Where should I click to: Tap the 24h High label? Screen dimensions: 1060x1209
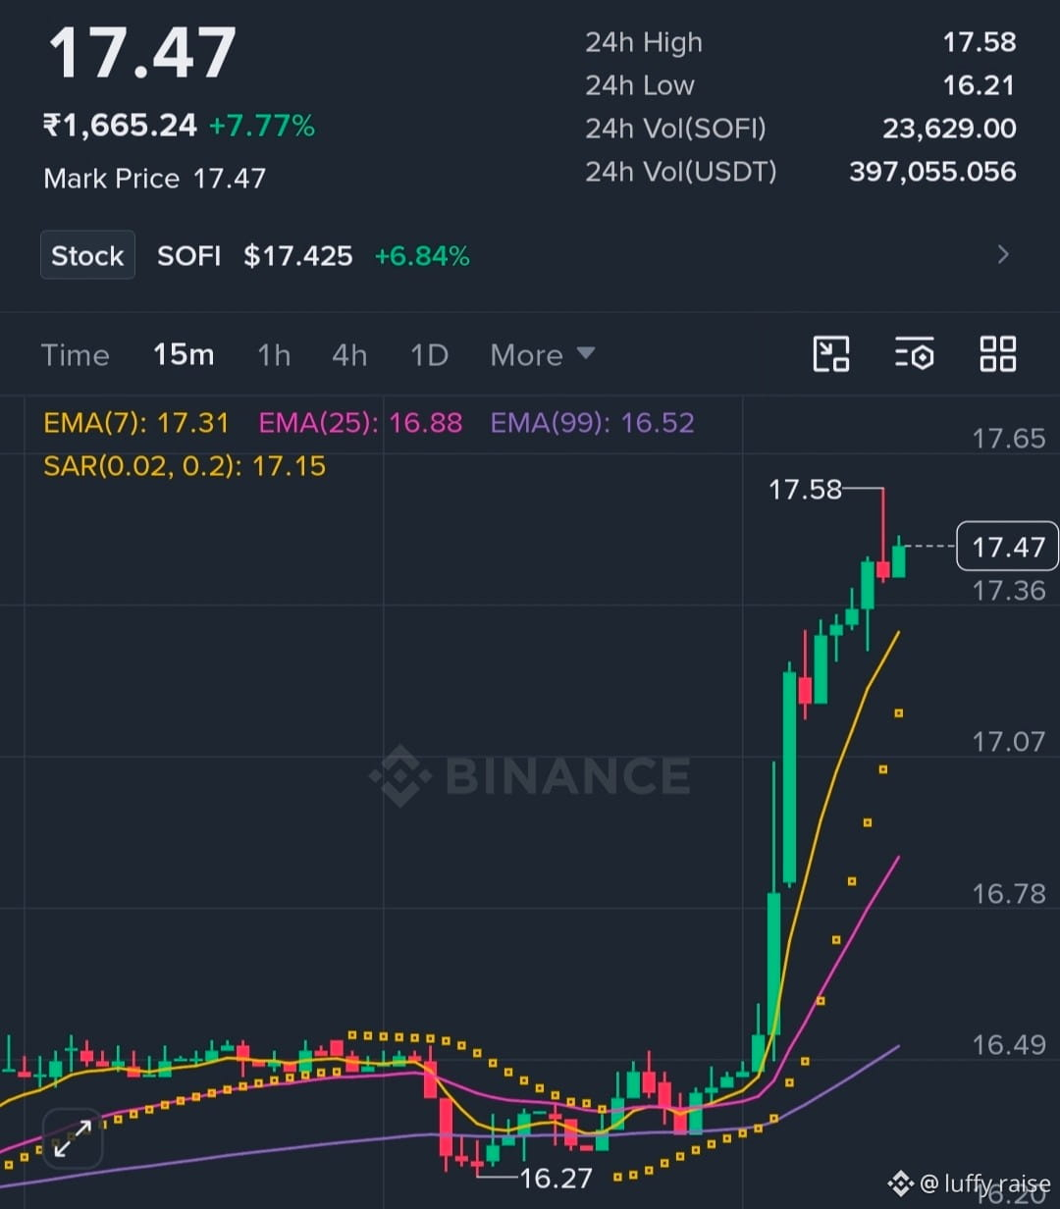click(x=644, y=42)
